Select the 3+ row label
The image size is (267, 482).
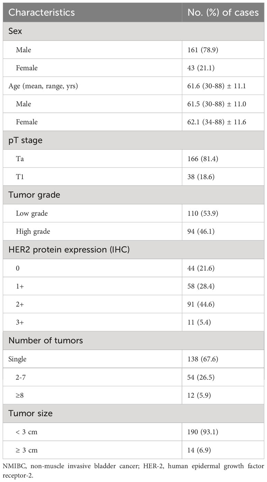click(20, 322)
